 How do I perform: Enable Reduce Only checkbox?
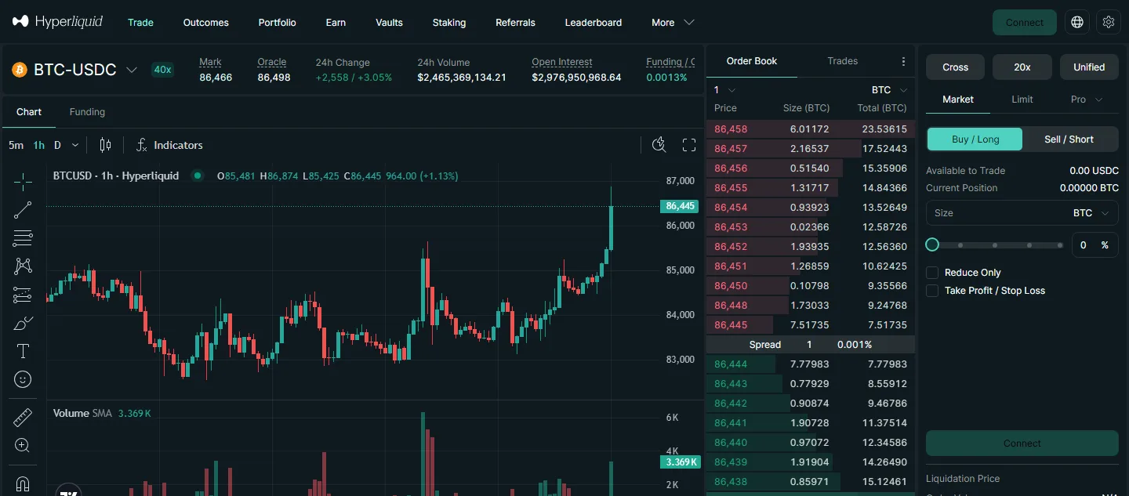coord(932,273)
